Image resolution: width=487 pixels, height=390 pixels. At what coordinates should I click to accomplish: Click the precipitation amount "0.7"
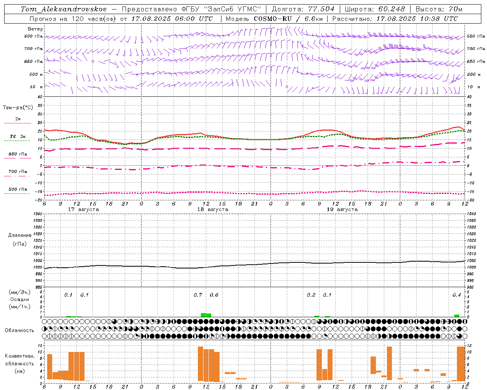pos(198,295)
